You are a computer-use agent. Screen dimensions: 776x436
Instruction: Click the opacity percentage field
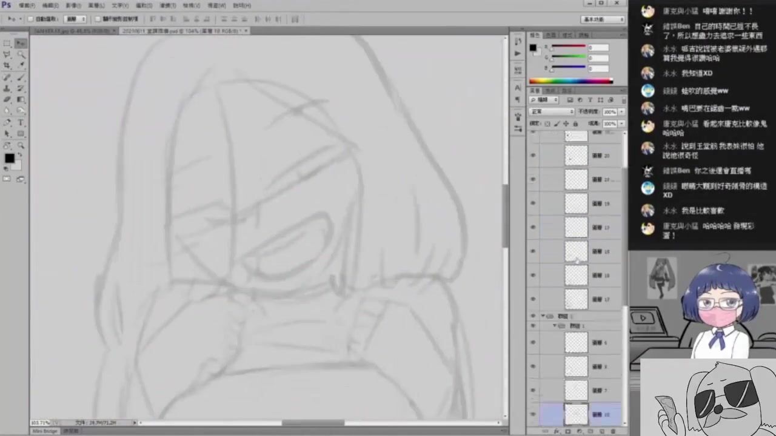[x=609, y=112]
